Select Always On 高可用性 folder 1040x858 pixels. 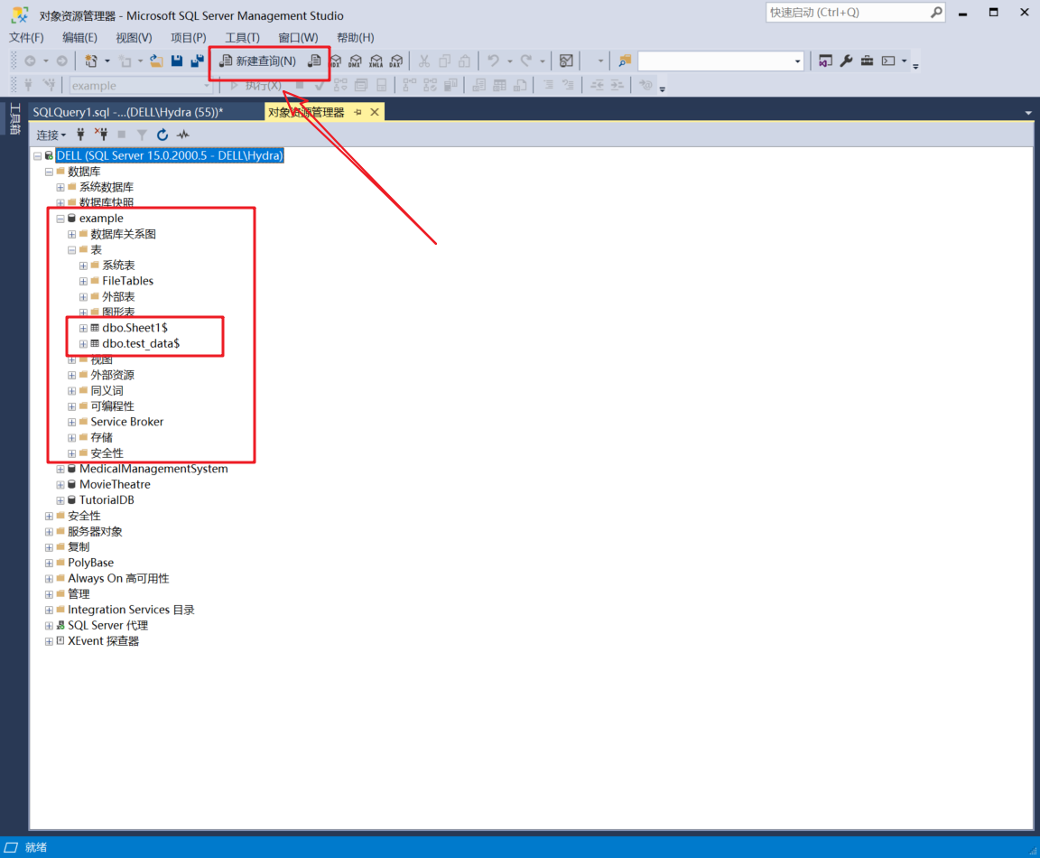tap(119, 579)
